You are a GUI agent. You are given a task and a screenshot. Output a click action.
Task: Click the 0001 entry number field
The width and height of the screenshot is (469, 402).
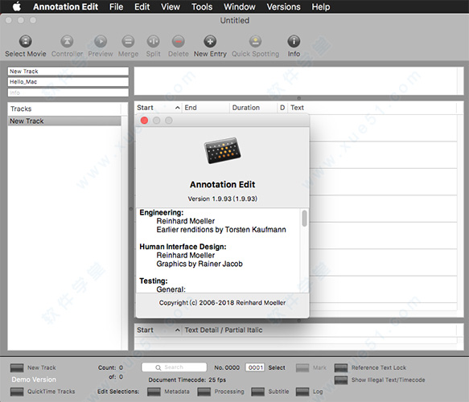tap(255, 367)
